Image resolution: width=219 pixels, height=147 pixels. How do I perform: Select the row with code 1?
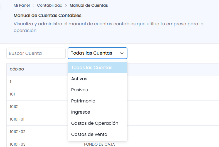click(113, 82)
